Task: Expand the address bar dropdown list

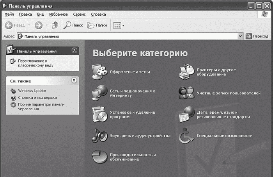Action: point(240,36)
